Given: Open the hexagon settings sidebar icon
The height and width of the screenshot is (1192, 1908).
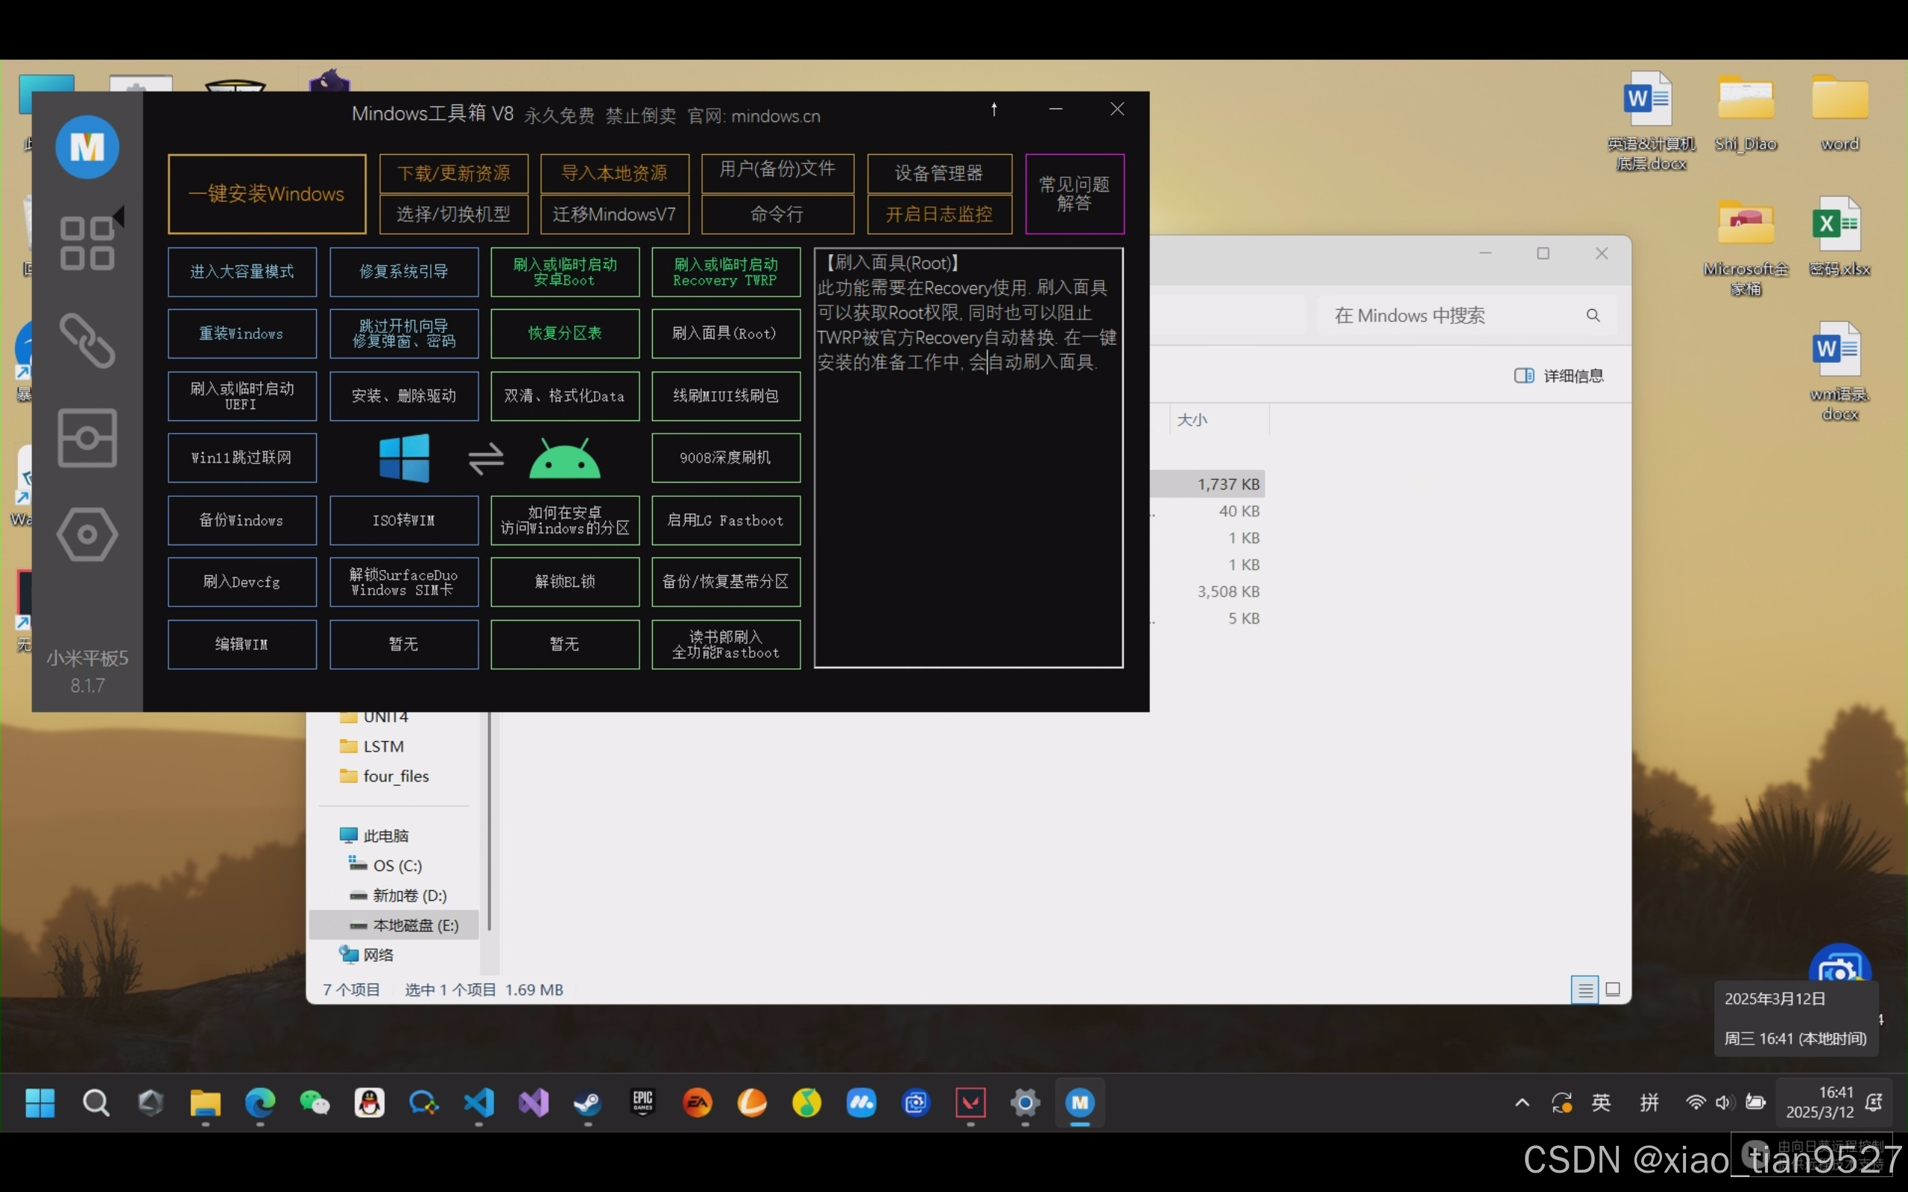Looking at the screenshot, I should click(86, 534).
